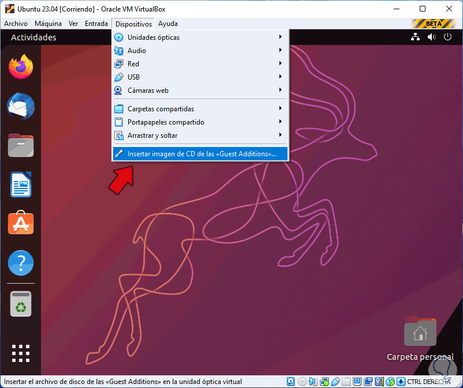
Task: Click the CTRL DERECHA host key label
Action: coord(429,382)
